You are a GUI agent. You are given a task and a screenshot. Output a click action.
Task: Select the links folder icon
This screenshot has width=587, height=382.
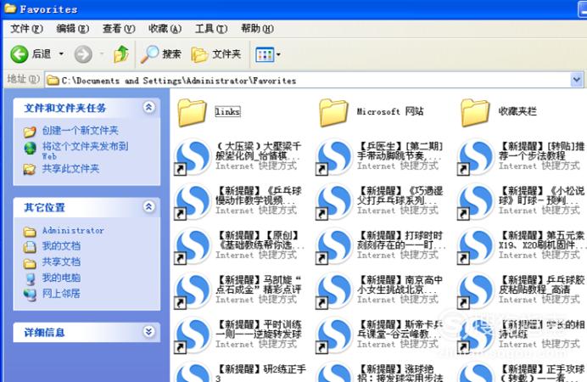192,112
